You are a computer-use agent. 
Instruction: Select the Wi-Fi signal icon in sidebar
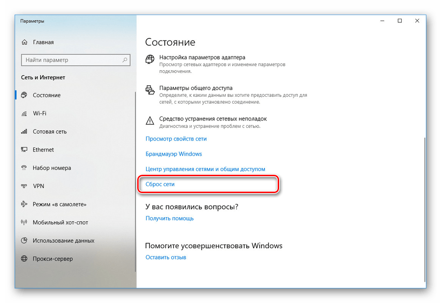point(24,114)
